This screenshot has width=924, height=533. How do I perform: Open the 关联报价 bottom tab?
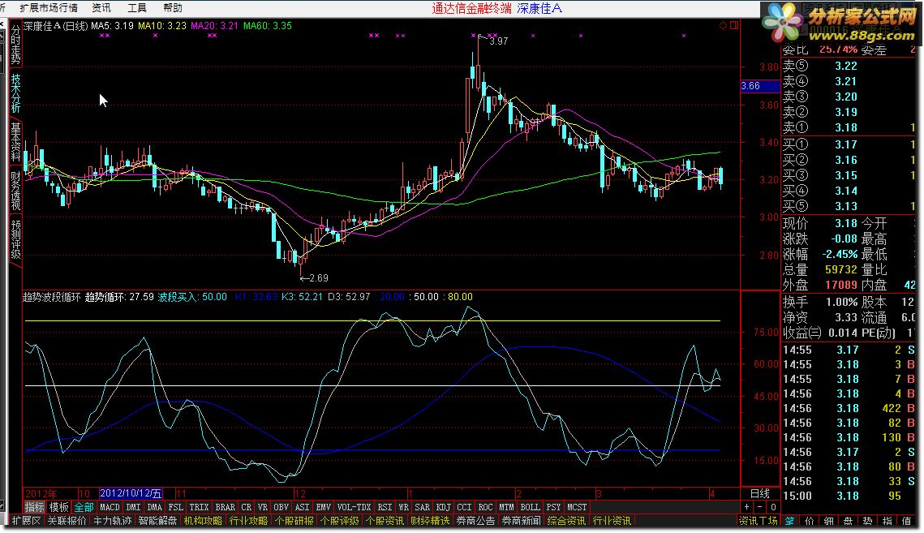click(67, 521)
